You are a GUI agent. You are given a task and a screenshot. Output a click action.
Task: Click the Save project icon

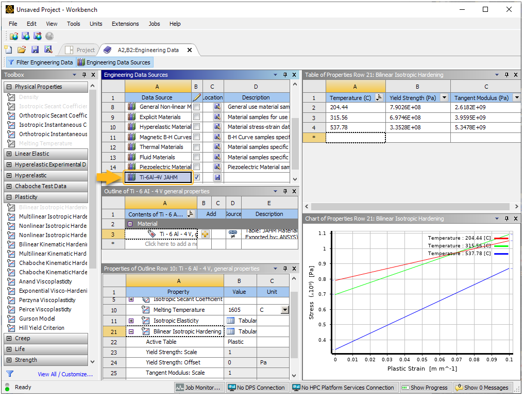[x=35, y=50]
